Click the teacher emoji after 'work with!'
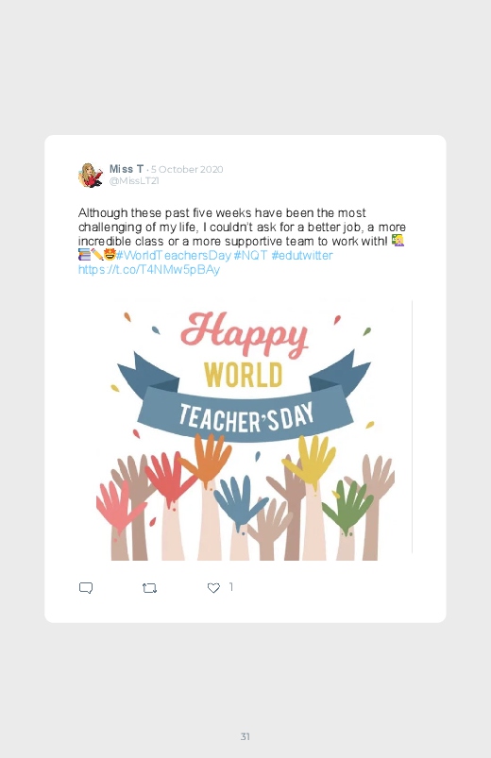Viewport: 491px width, 758px height. [x=398, y=241]
